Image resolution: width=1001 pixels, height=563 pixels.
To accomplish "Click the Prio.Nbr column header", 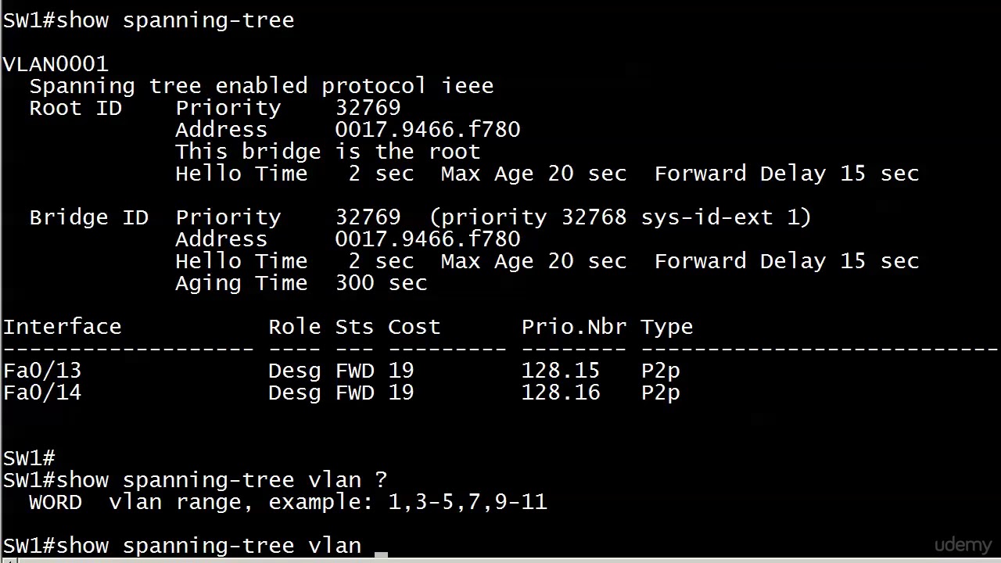I will (x=574, y=327).
